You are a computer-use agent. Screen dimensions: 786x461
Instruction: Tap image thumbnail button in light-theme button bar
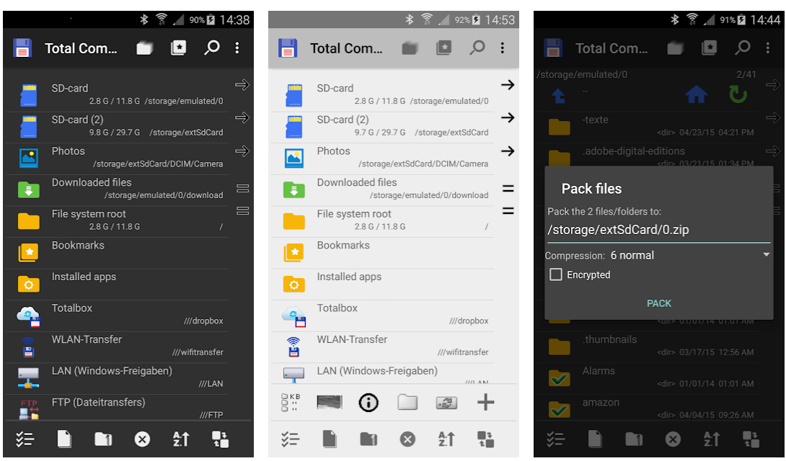(x=330, y=402)
